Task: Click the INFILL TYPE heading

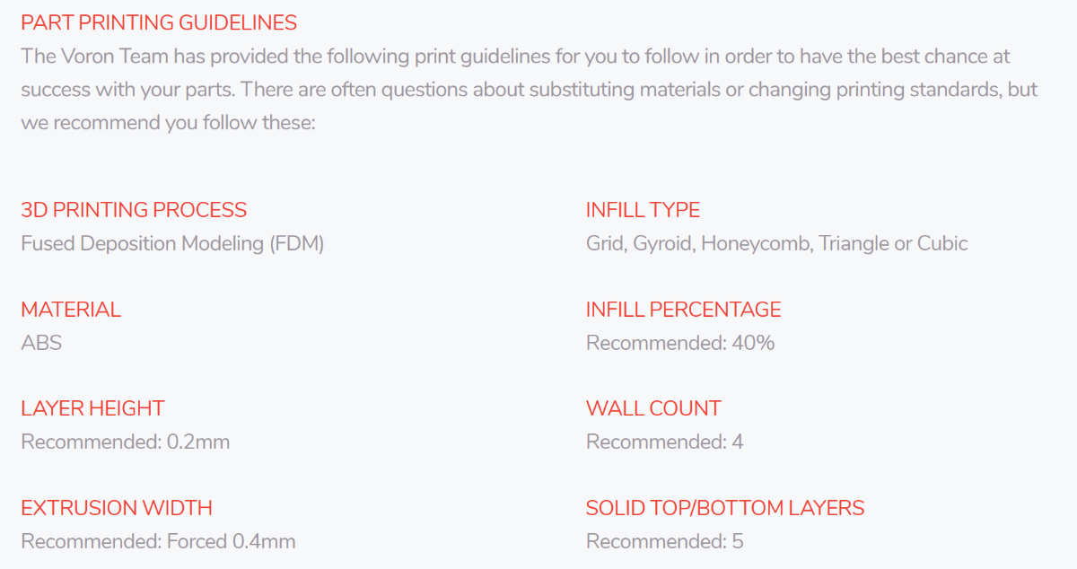Action: click(x=643, y=210)
